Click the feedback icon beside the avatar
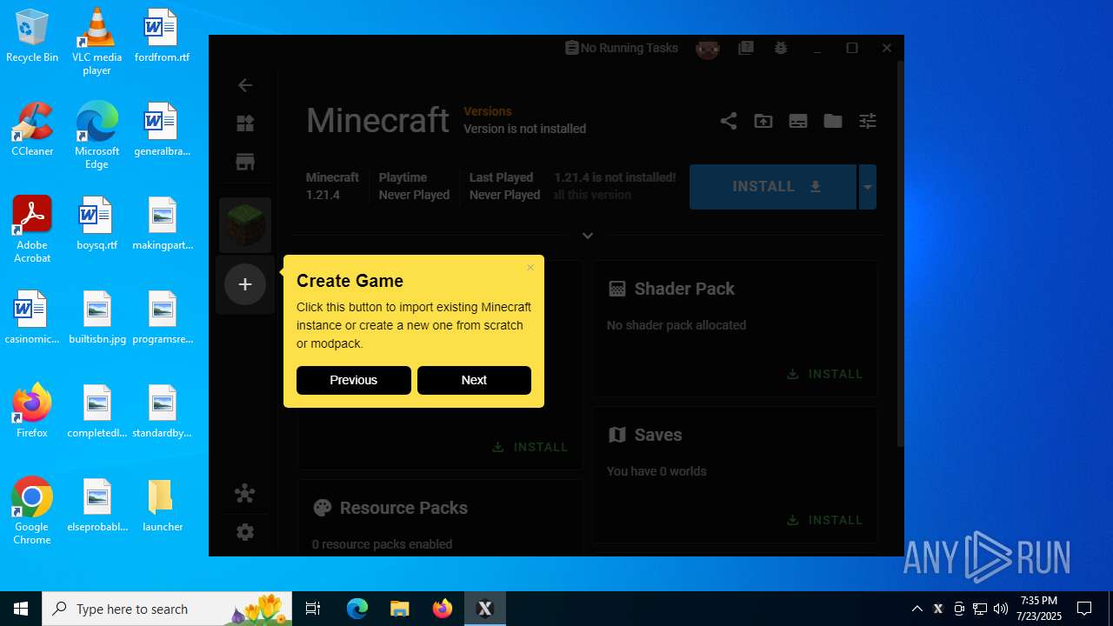 (746, 48)
